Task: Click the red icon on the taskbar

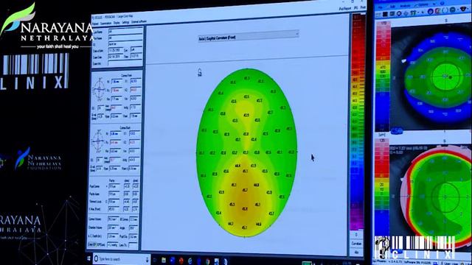Action: point(181,261)
